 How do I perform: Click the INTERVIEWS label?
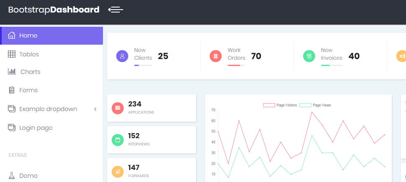(x=139, y=144)
